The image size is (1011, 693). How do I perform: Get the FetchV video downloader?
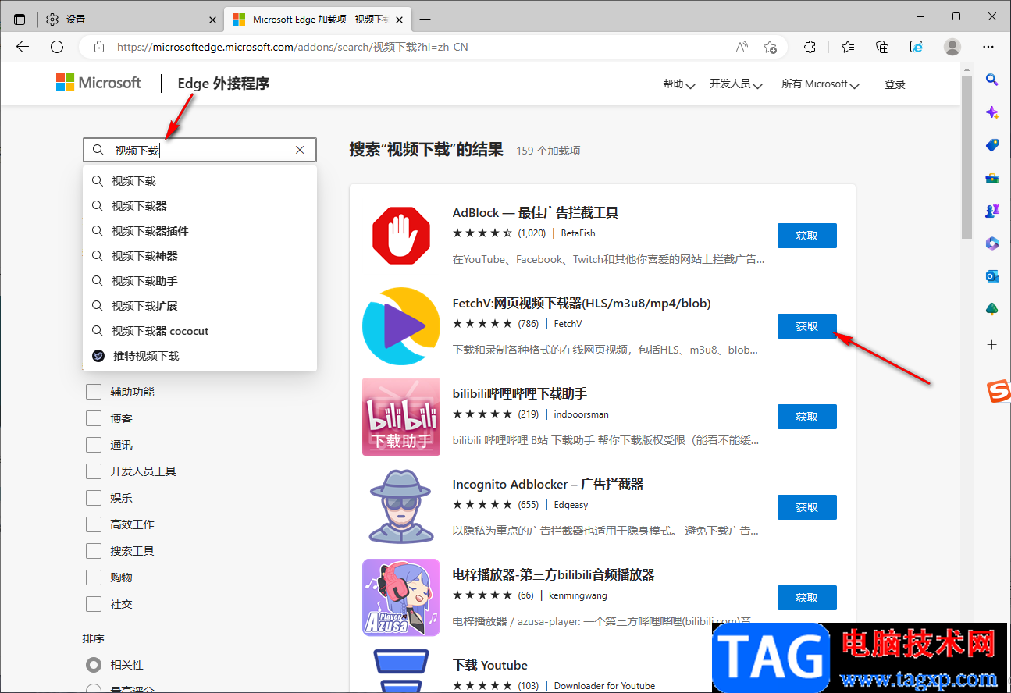tap(806, 326)
